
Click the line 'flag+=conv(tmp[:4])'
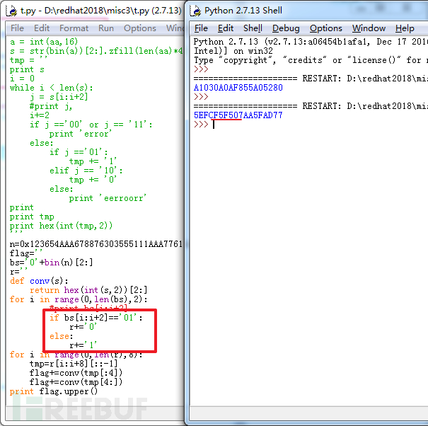[x=76, y=373]
